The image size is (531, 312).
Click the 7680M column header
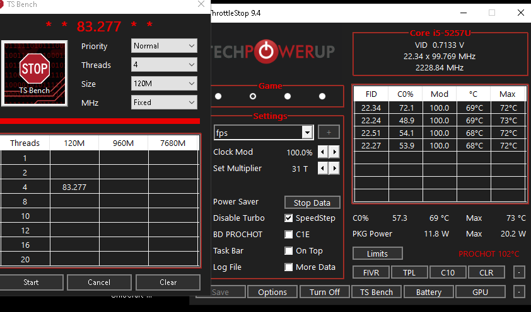(x=173, y=143)
